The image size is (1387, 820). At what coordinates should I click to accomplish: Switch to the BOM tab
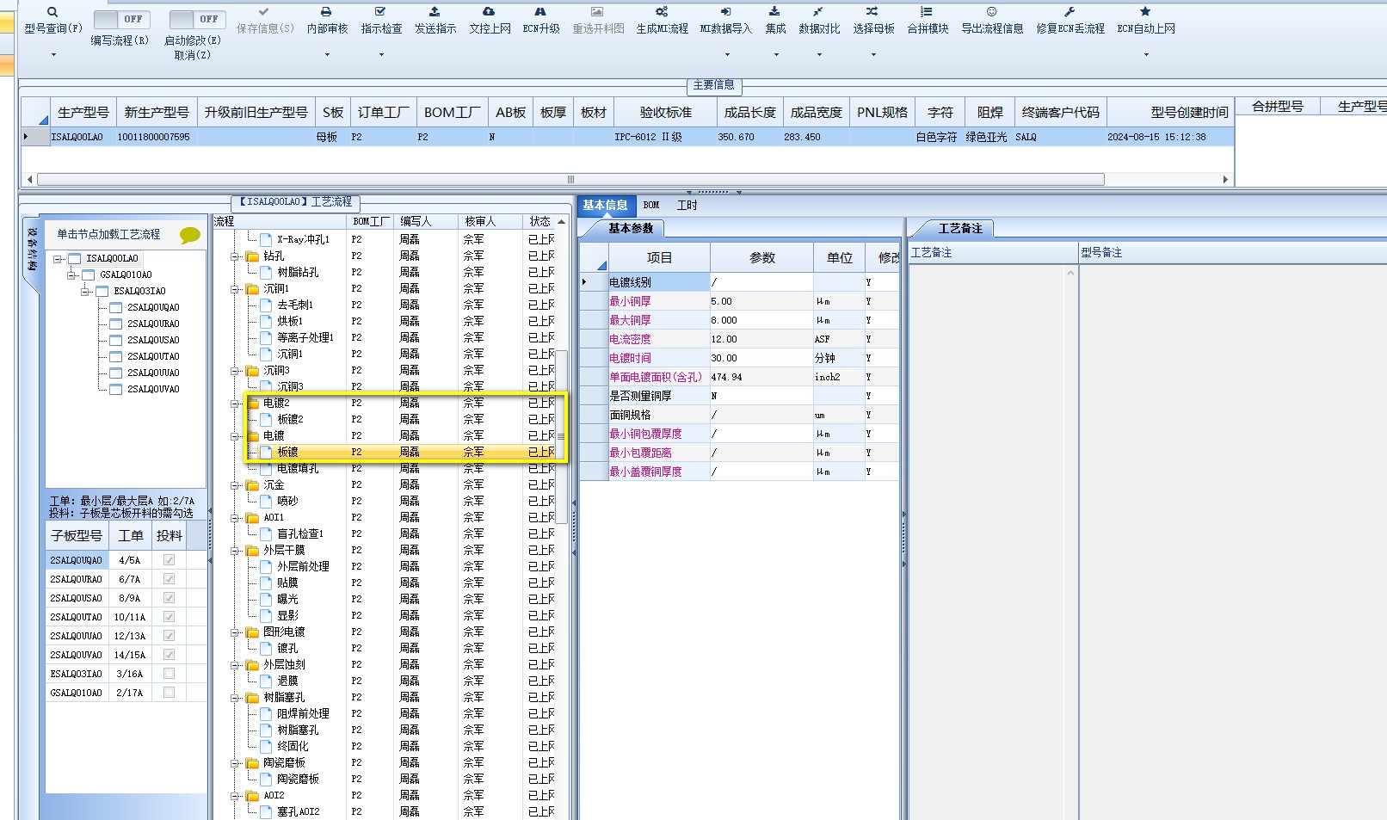651,206
